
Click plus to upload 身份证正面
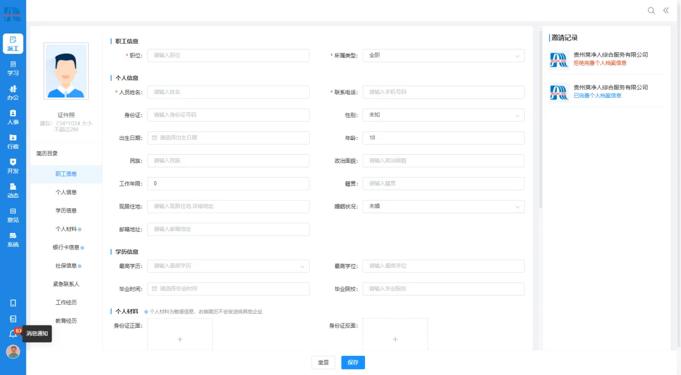point(180,339)
